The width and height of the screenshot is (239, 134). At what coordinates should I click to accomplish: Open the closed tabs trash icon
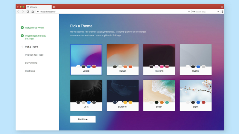coord(222,7)
